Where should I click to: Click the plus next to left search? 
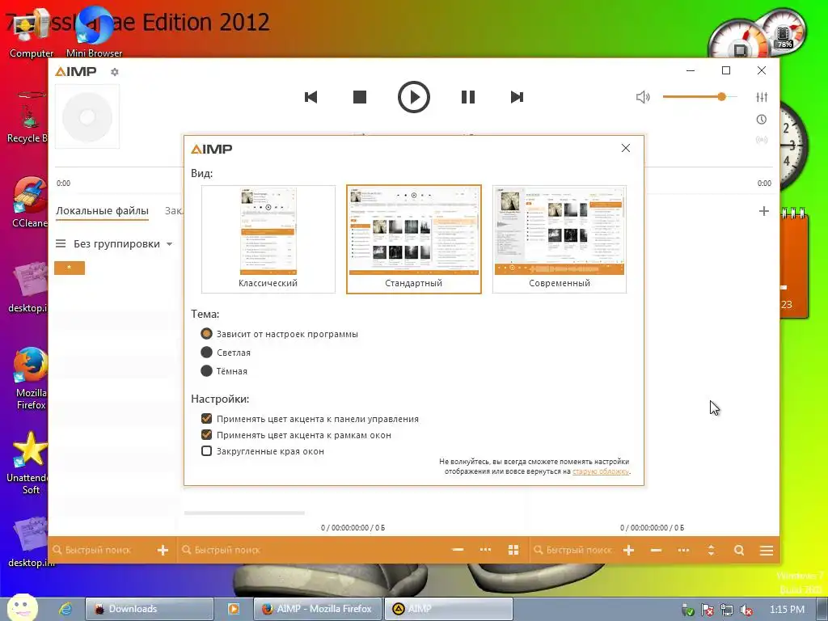click(x=163, y=550)
